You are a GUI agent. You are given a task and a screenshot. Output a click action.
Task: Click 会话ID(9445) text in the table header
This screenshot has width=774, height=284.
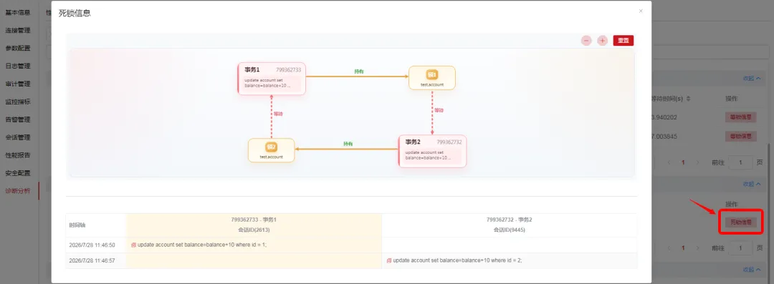[x=510, y=230]
